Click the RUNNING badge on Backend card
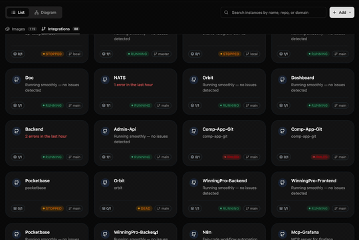 [52, 157]
